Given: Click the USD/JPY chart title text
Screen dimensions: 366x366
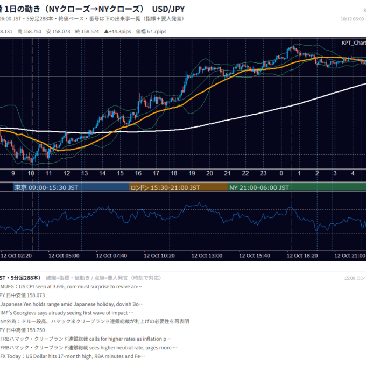Looking at the screenshot, I should click(168, 9).
